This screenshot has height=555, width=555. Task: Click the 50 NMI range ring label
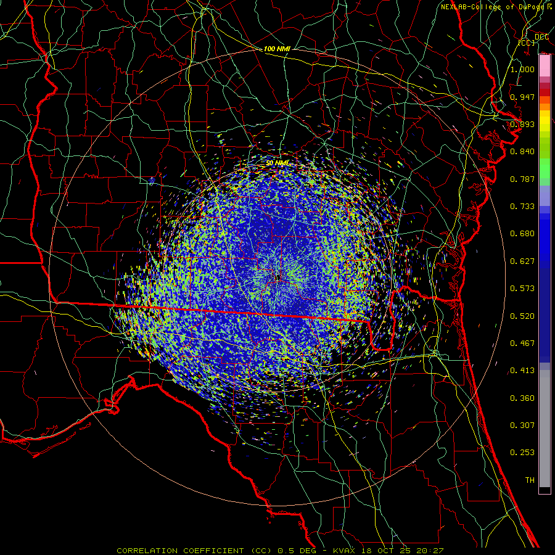[x=277, y=163]
